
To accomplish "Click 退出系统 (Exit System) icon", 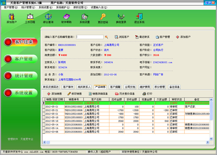I will 139,18.
